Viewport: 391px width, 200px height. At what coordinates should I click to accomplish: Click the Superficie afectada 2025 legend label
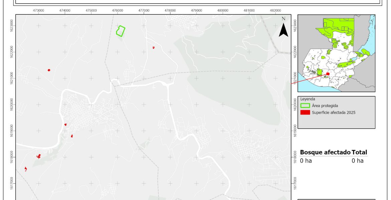pos(333,112)
